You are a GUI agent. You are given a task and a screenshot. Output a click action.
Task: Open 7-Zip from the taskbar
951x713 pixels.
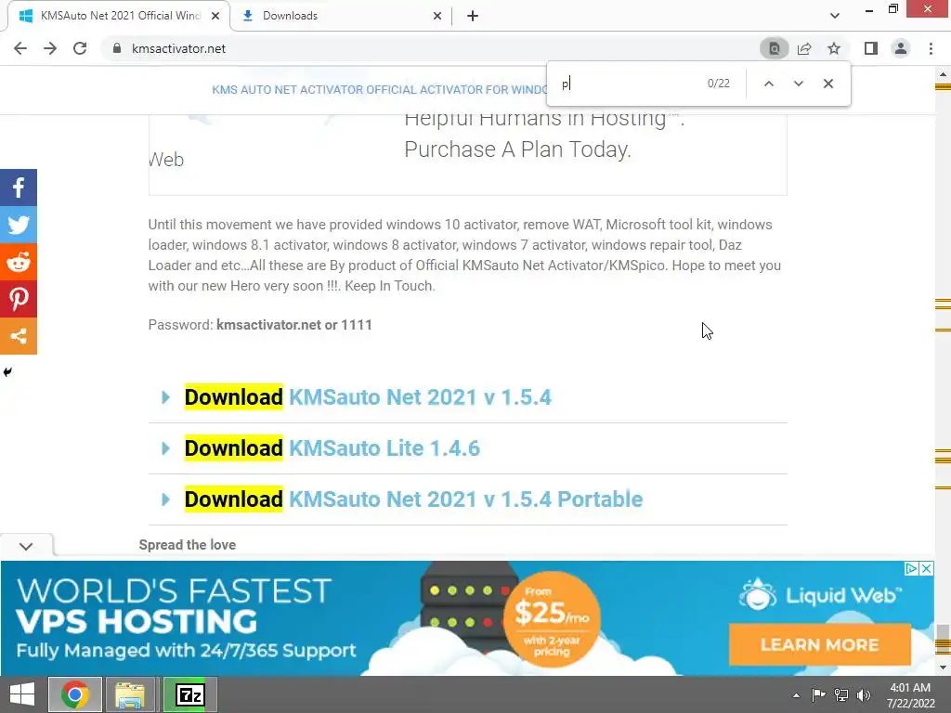(189, 694)
